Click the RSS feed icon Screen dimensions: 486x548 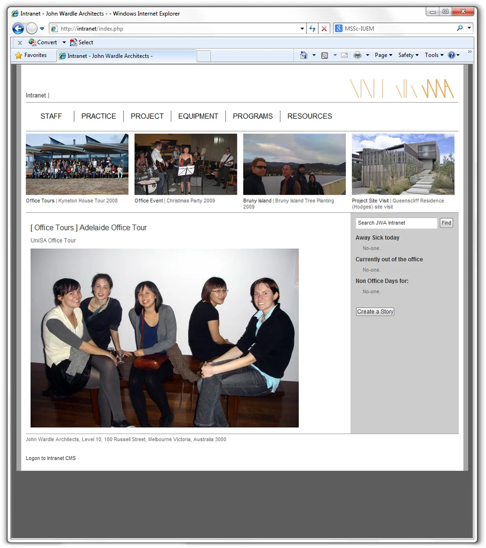[325, 55]
